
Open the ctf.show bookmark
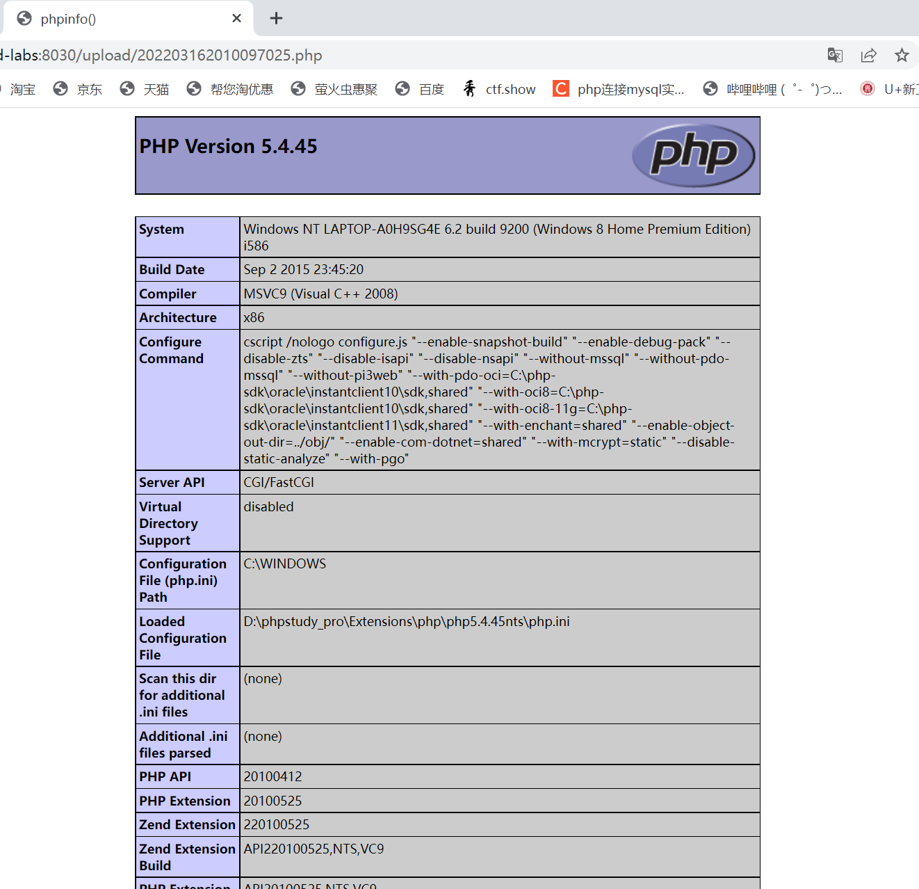499,89
